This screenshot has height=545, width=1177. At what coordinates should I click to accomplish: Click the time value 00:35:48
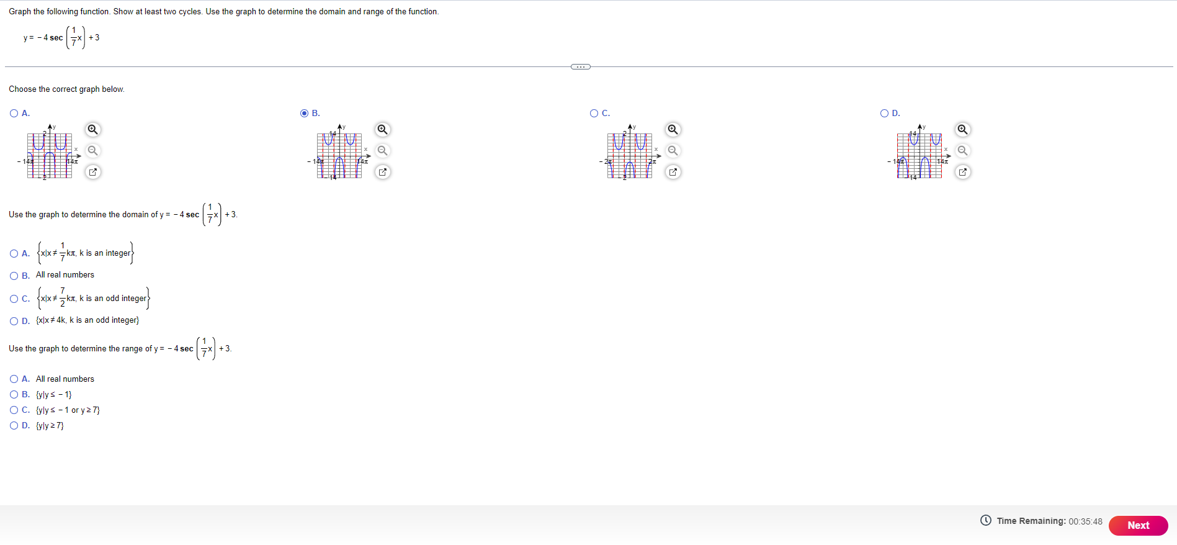1085,521
